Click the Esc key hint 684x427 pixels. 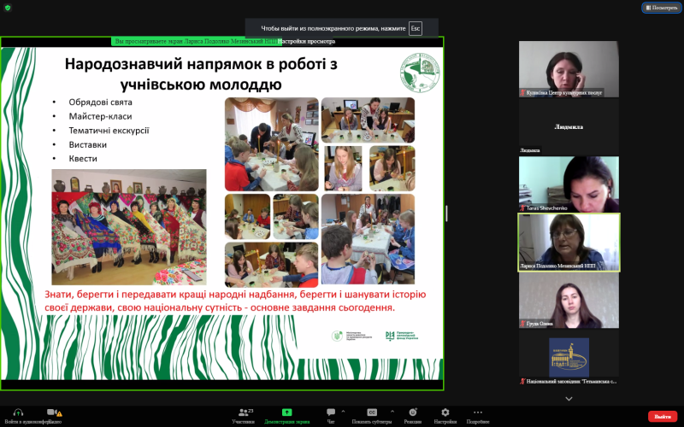[416, 28]
